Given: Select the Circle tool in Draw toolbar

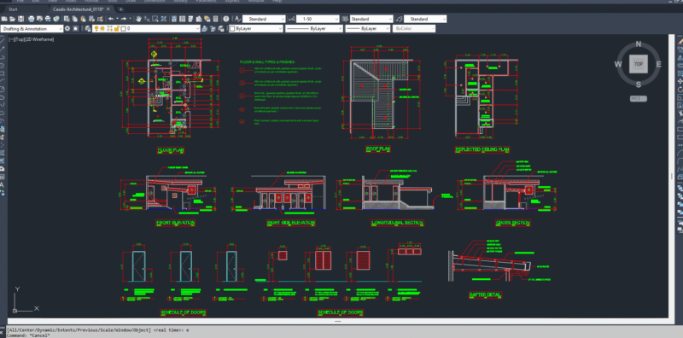Looking at the screenshot, I should [3, 89].
